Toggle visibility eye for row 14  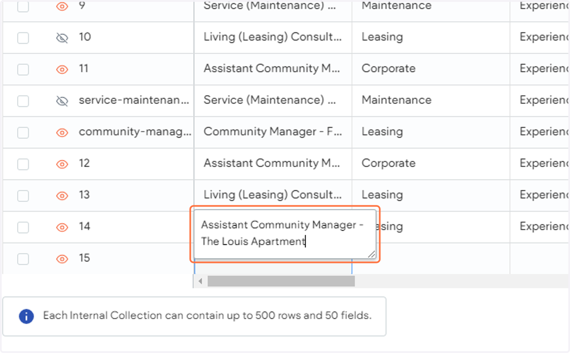pyautogui.click(x=62, y=227)
